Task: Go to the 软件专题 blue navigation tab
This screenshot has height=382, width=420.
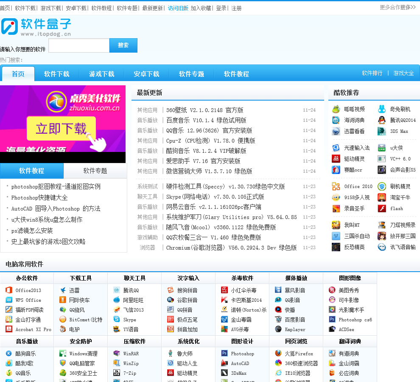Action: 191,74
